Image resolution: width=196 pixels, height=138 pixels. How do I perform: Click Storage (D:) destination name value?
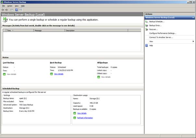pos(94,98)
